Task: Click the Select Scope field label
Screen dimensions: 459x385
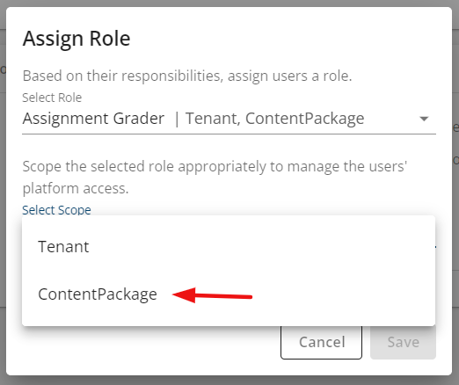Action: coord(56,210)
